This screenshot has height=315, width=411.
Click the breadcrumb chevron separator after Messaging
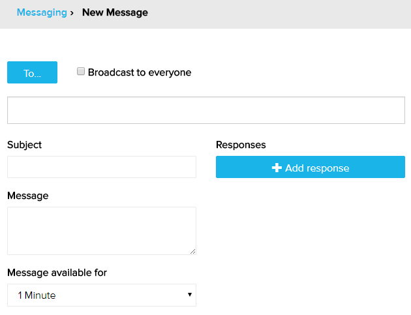click(x=72, y=12)
